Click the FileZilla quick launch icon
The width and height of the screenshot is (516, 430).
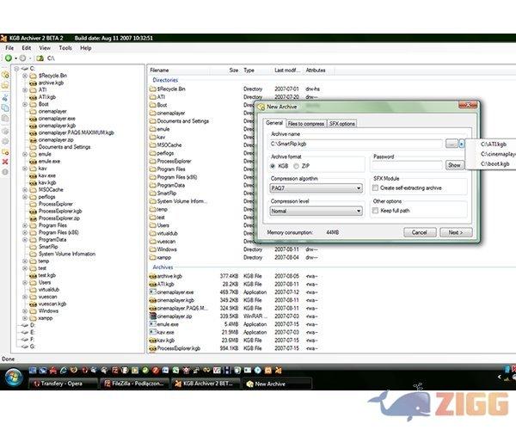click(115, 371)
